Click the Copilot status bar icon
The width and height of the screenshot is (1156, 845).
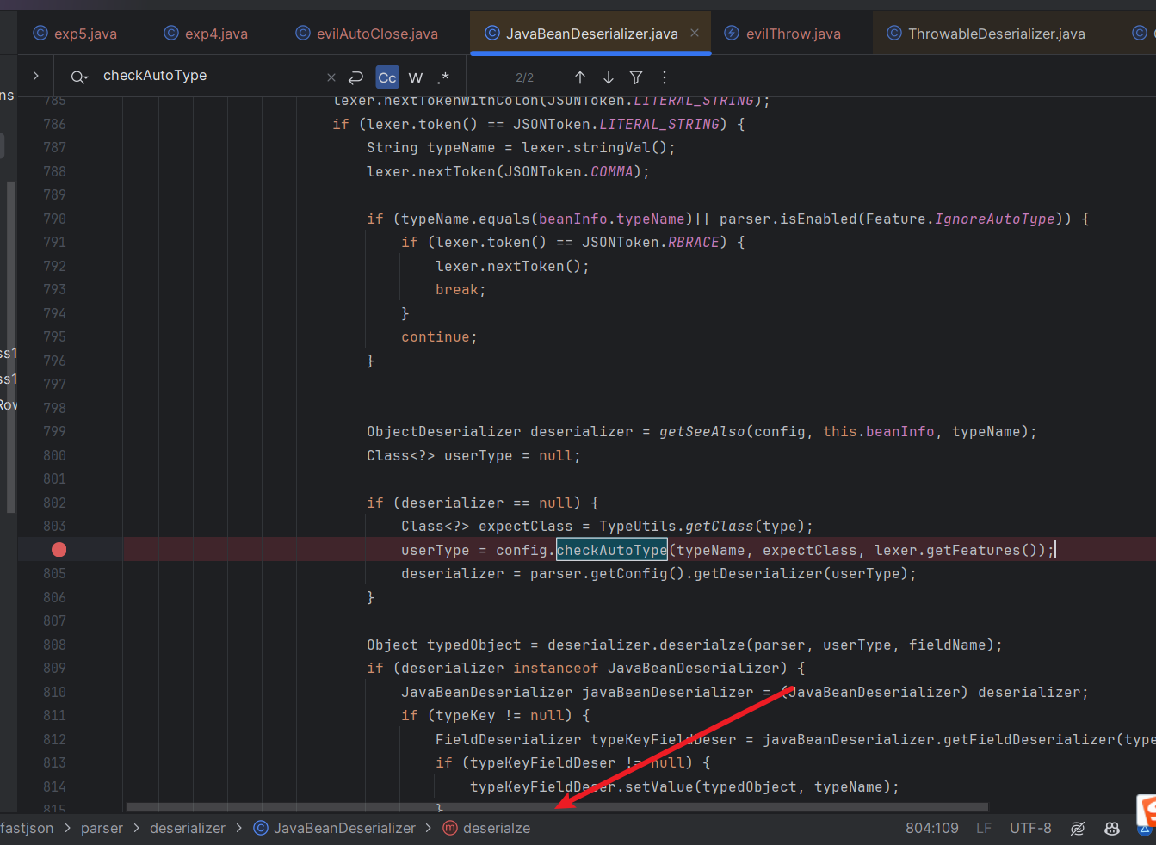pos(1112,829)
